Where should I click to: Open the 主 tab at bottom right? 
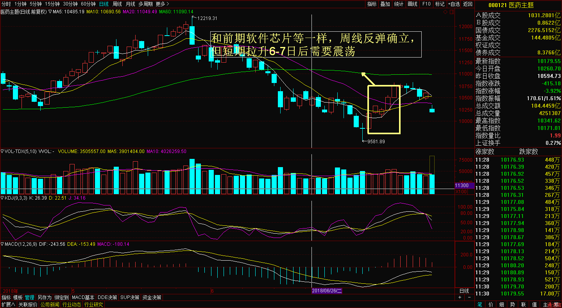pyautogui.click(x=545, y=304)
